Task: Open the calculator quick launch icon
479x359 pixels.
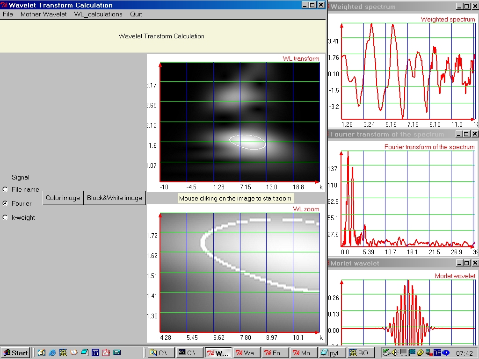Action: coord(117,353)
